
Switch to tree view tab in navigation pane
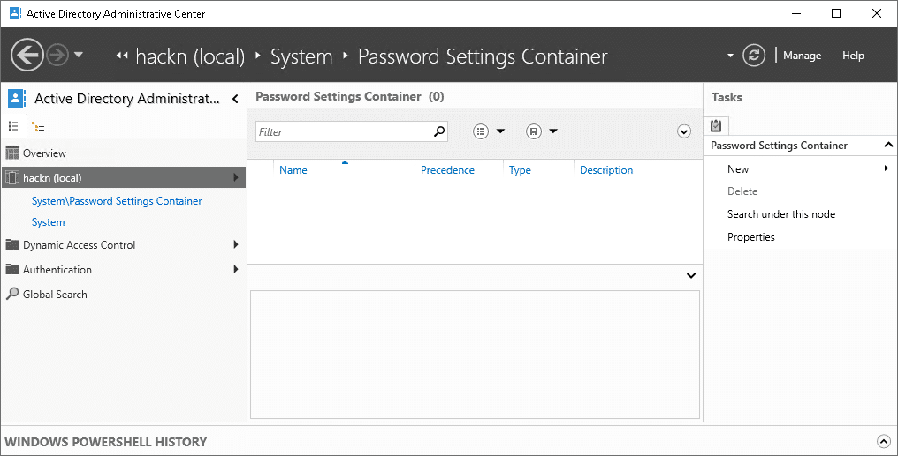pos(38,126)
